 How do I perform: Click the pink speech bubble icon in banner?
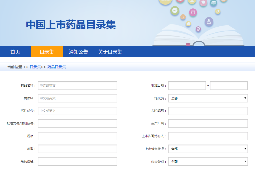[203, 3]
